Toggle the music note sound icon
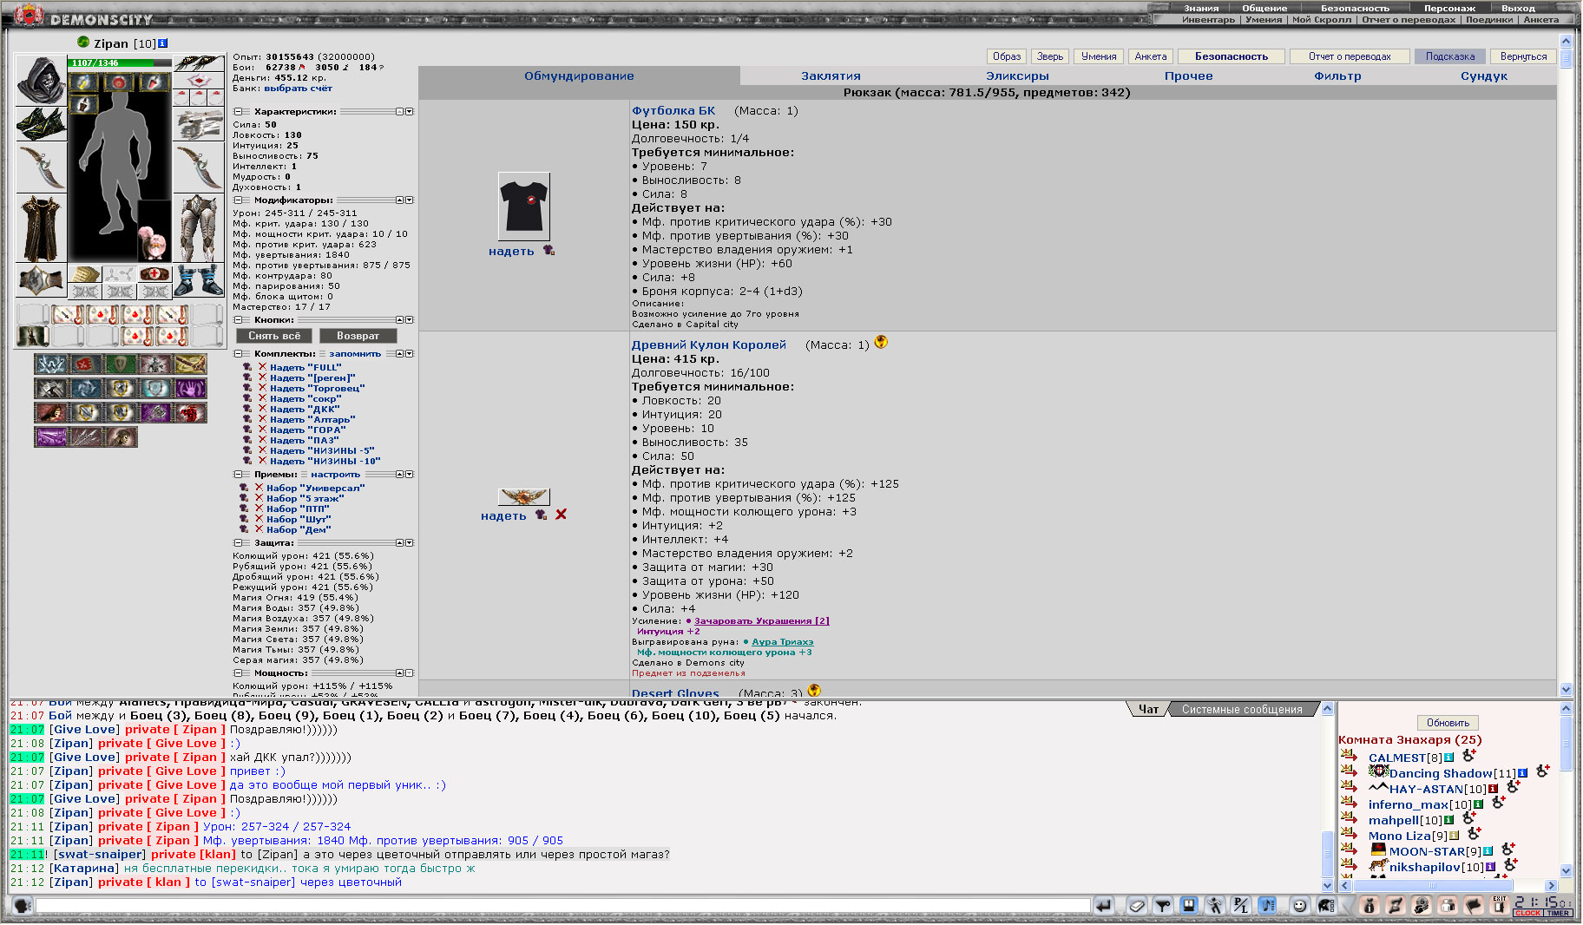Screen dimensions: 1583x925 (1267, 906)
